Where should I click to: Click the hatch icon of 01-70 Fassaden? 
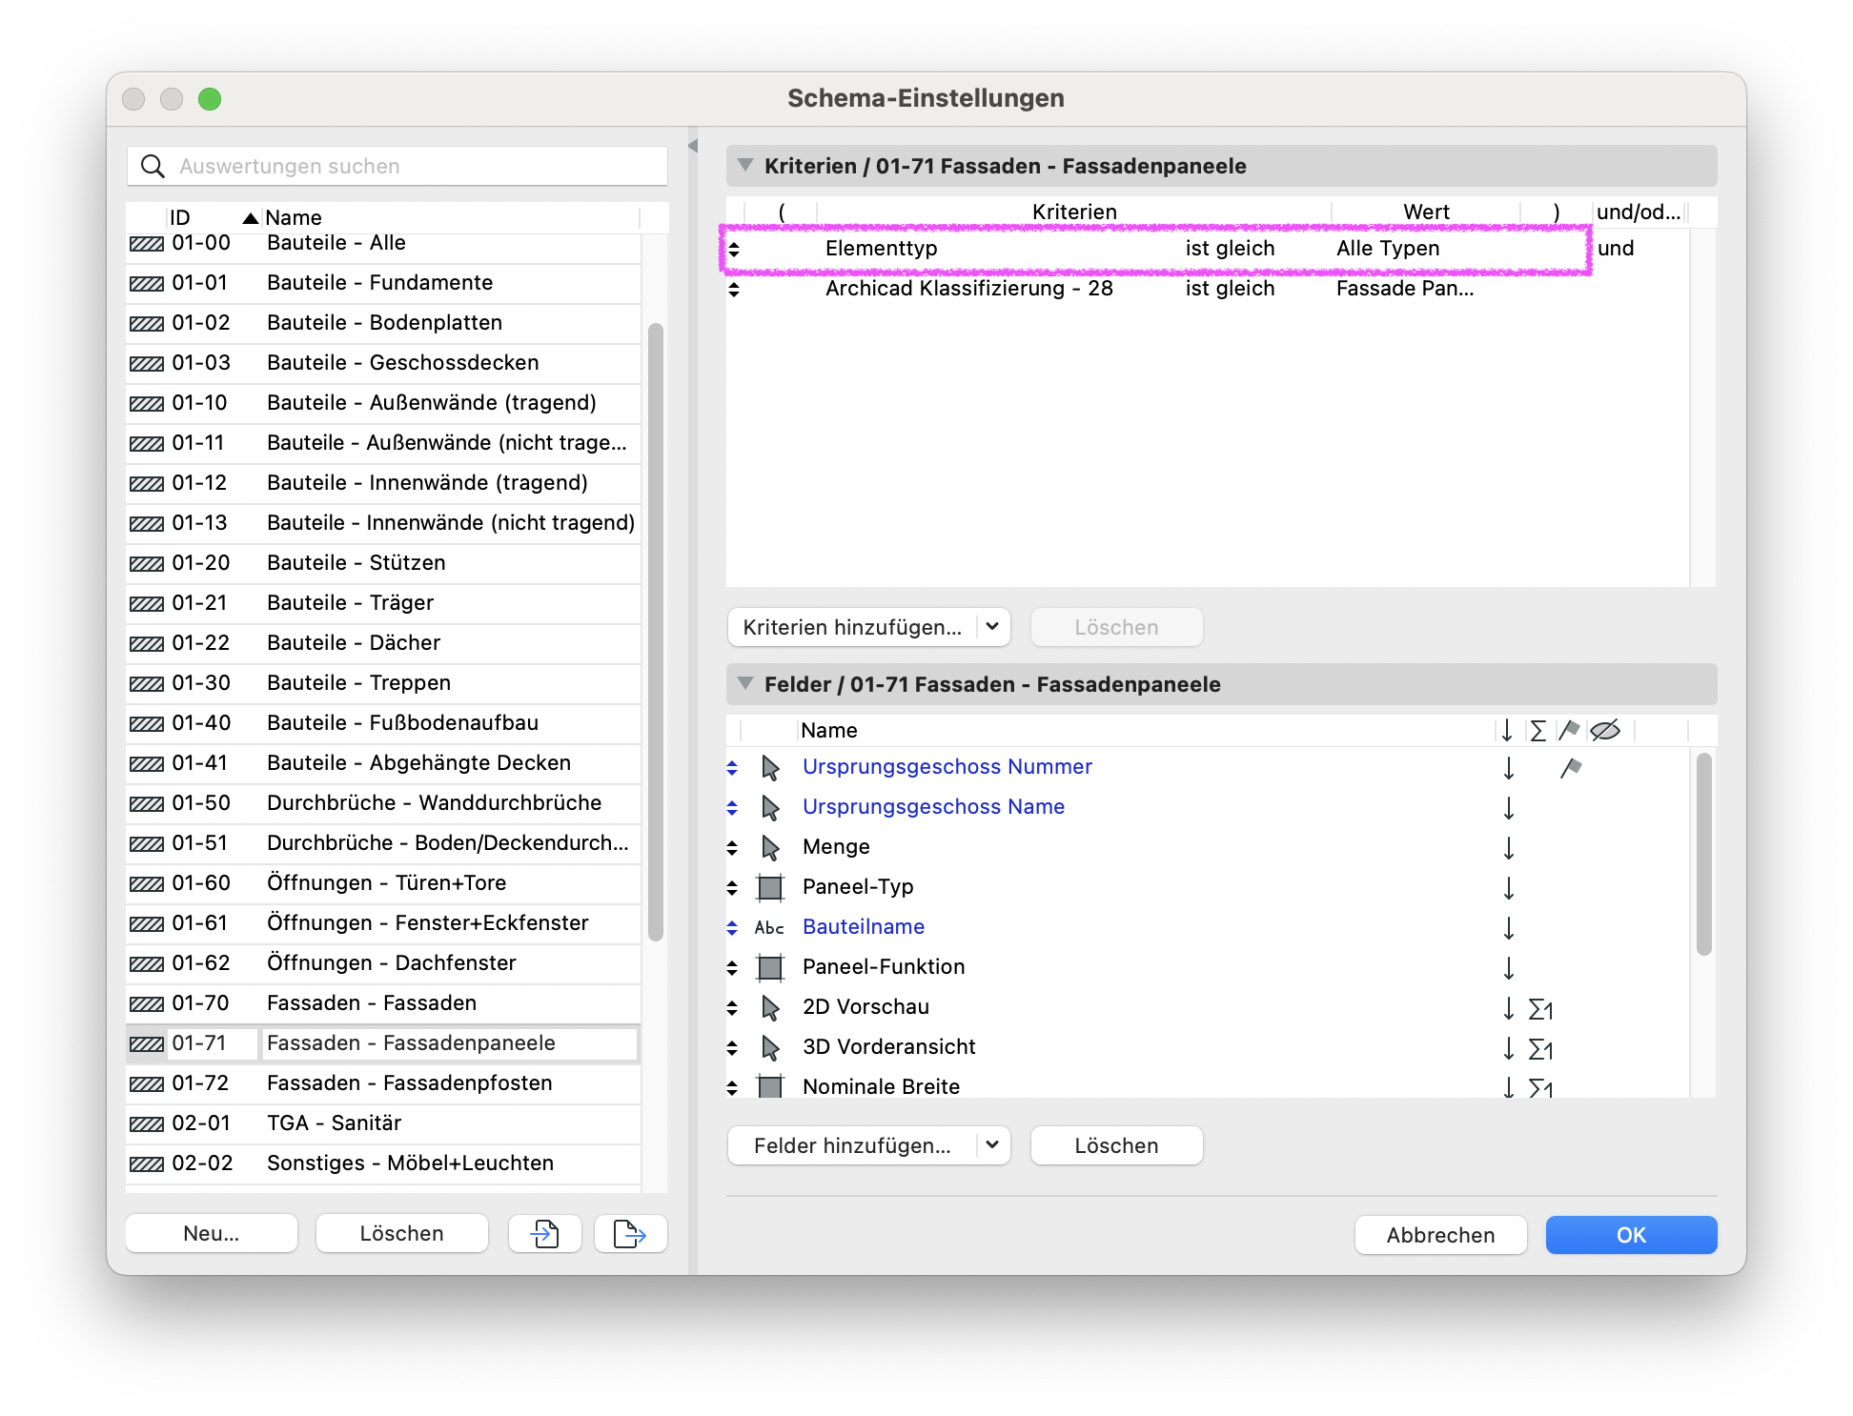(x=147, y=1003)
